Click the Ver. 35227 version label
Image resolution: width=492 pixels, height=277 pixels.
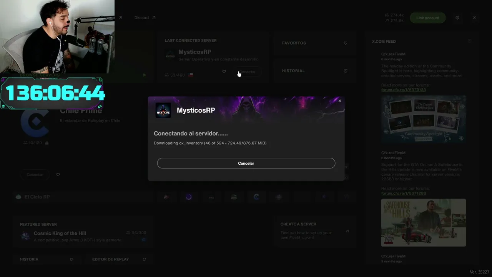[480, 272]
